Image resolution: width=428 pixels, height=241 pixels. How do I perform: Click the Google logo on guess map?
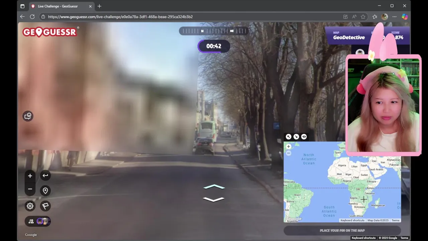(294, 219)
